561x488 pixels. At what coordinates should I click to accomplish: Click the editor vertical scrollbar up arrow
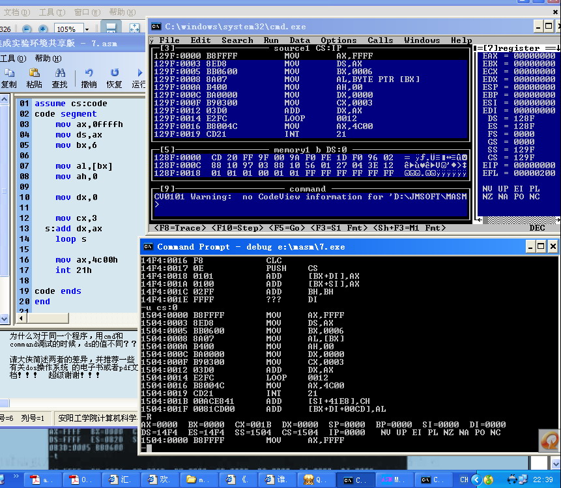point(5,99)
